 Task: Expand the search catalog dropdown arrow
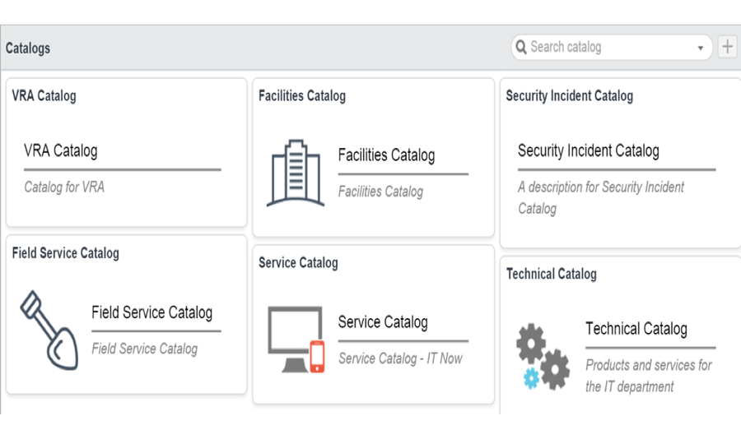(x=701, y=48)
